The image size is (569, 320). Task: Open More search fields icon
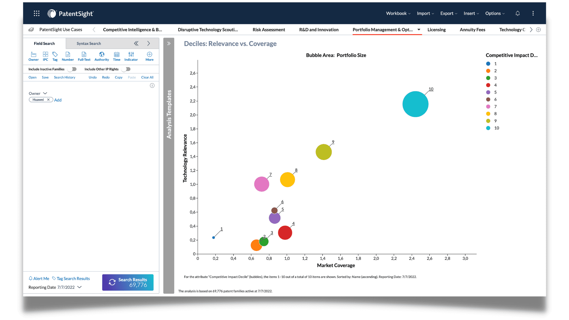pos(149,56)
